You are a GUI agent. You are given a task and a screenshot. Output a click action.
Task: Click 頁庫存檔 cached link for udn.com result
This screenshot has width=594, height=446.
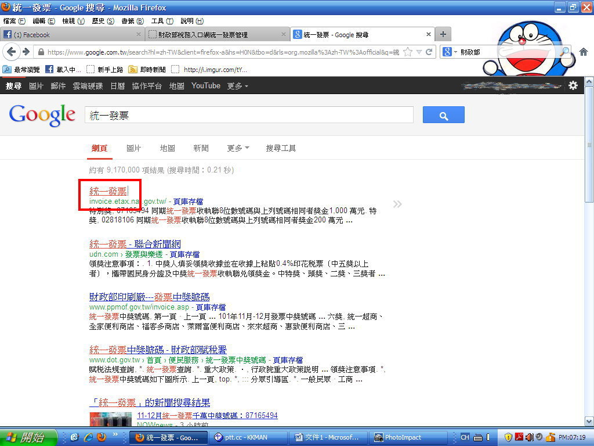tap(184, 254)
